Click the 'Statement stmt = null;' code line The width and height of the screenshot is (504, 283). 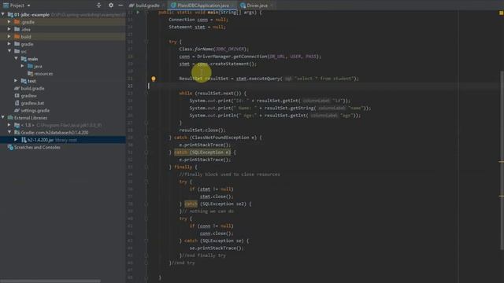pos(197,28)
